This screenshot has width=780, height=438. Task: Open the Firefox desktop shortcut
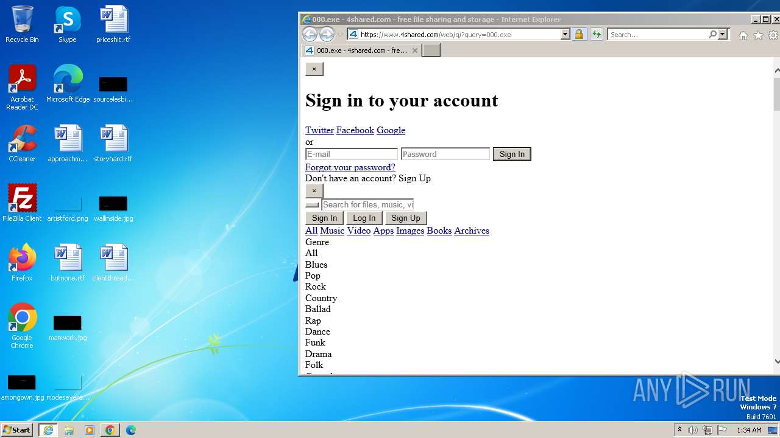tap(22, 263)
